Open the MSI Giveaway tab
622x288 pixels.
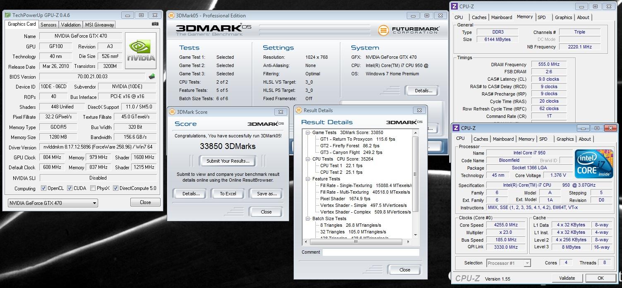[x=99, y=25]
